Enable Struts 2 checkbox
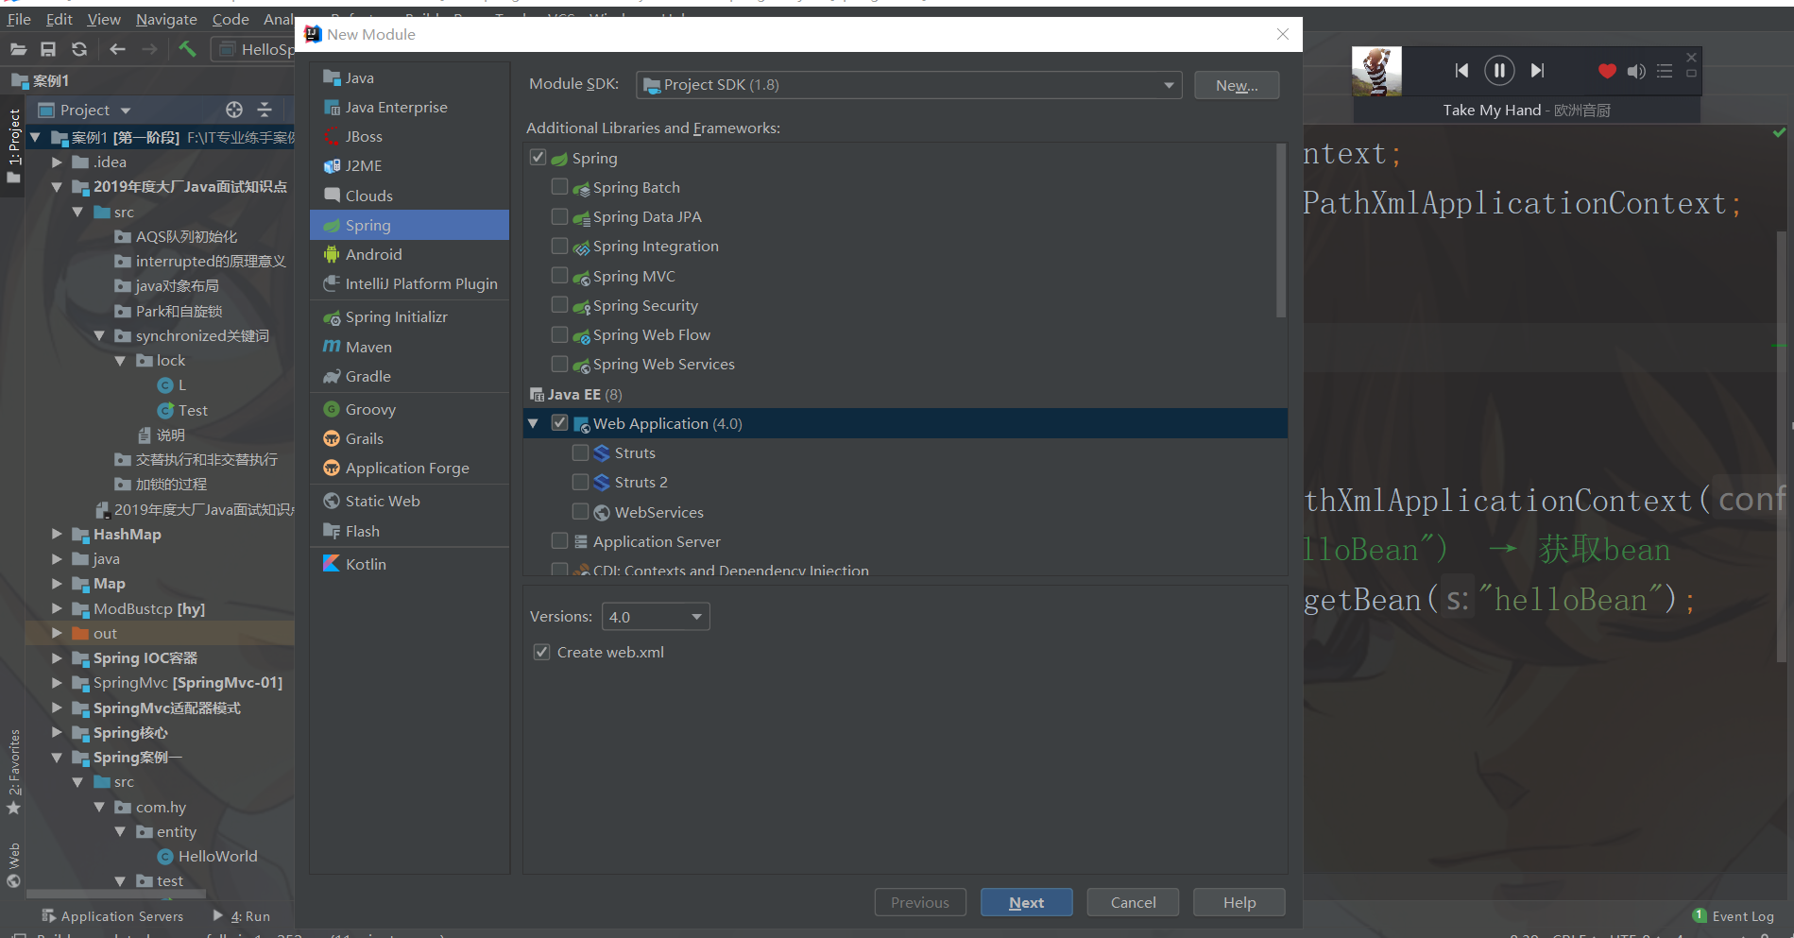 tap(580, 482)
